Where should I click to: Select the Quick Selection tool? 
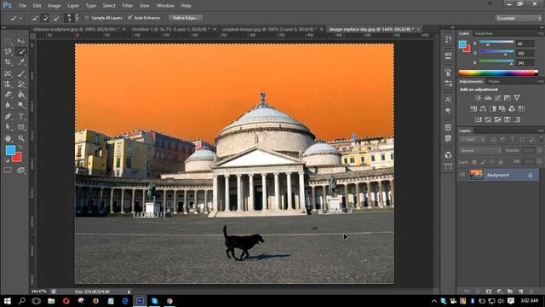(20, 52)
